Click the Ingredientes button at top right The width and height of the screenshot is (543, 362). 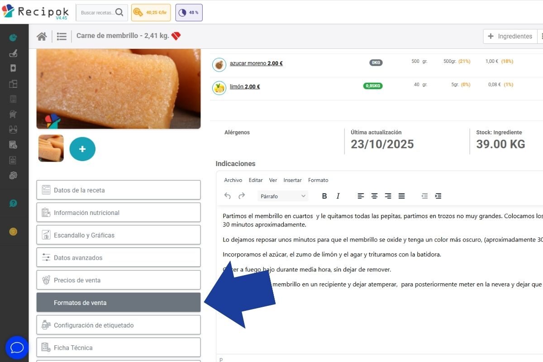point(510,36)
